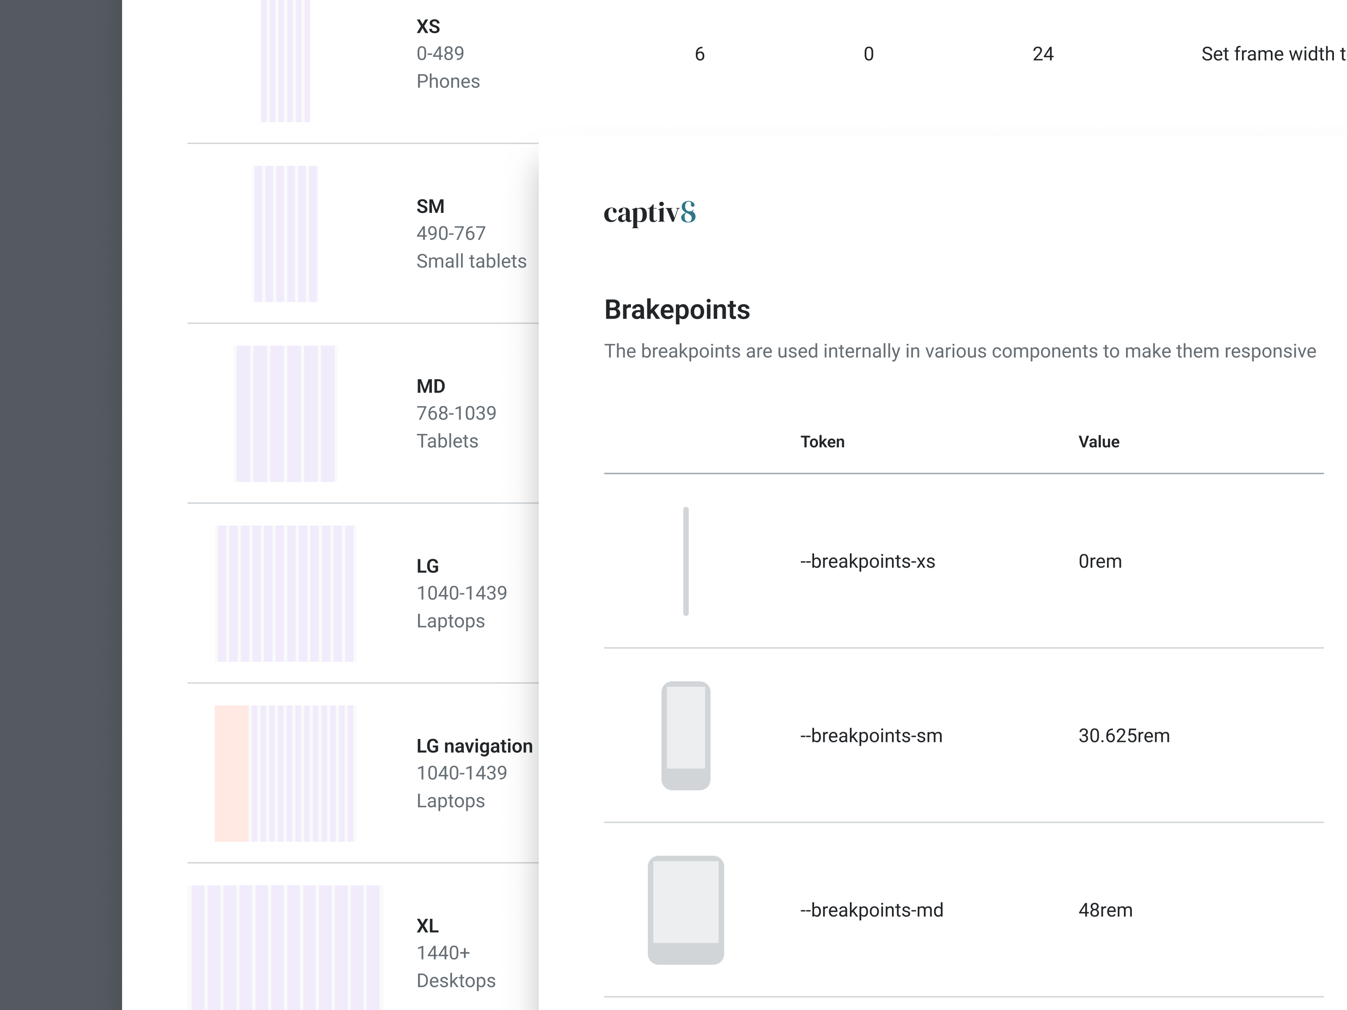Image resolution: width=1347 pixels, height=1010 pixels.
Task: Click the tablet device icon for breakpoints-md
Action: [x=686, y=909]
